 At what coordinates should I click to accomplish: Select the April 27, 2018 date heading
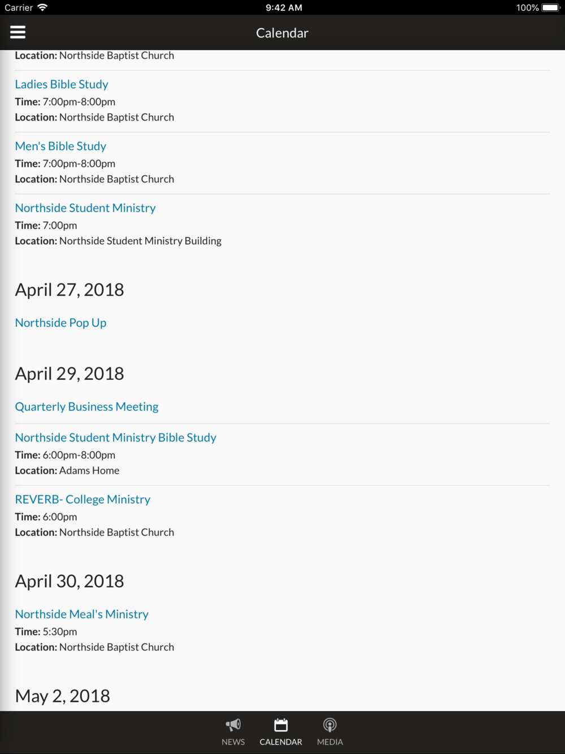(x=69, y=290)
